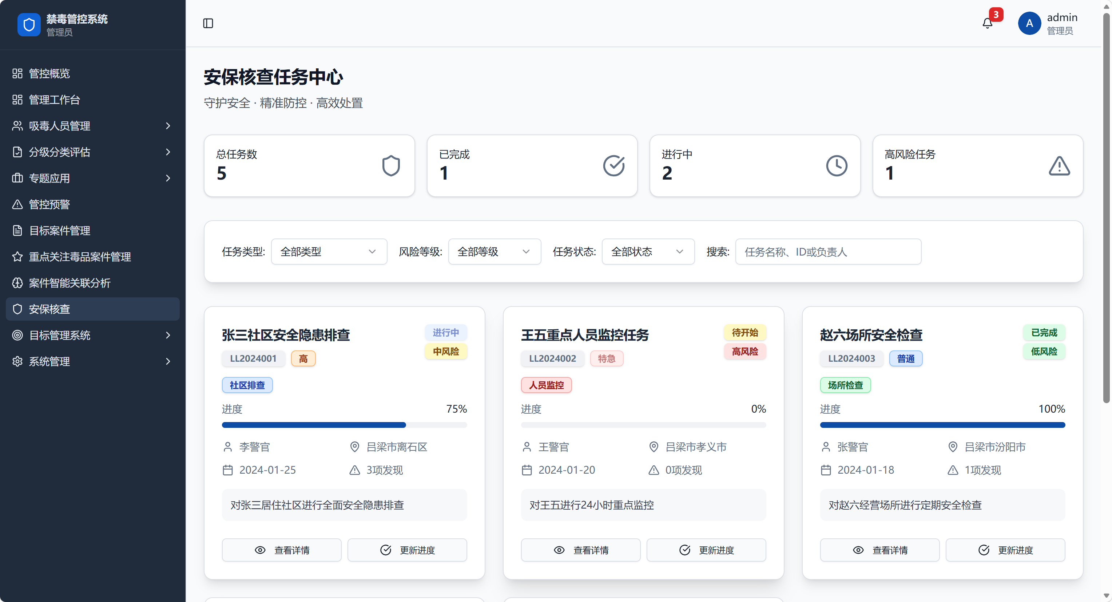Open the 任务类型 dropdown
Screen dimensions: 1112x602
pos(329,252)
